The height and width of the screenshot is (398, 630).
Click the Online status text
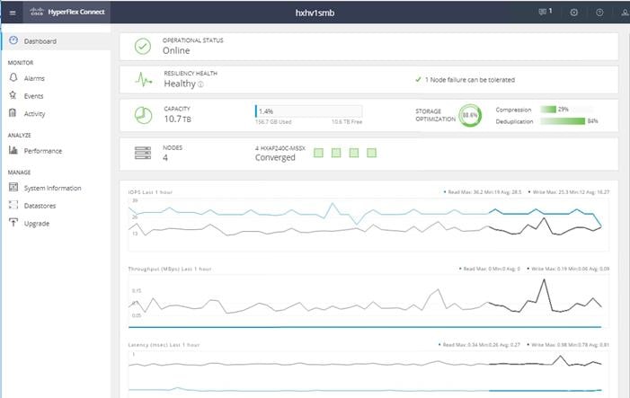176,50
